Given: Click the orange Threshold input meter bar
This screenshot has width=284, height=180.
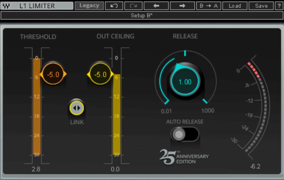Looking at the screenshot, I should click(37, 106).
